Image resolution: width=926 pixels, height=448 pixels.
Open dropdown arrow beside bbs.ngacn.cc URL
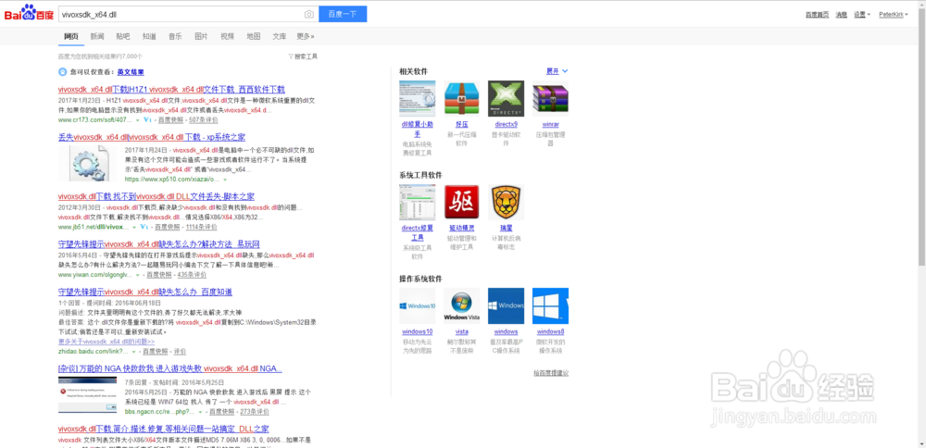(200, 411)
